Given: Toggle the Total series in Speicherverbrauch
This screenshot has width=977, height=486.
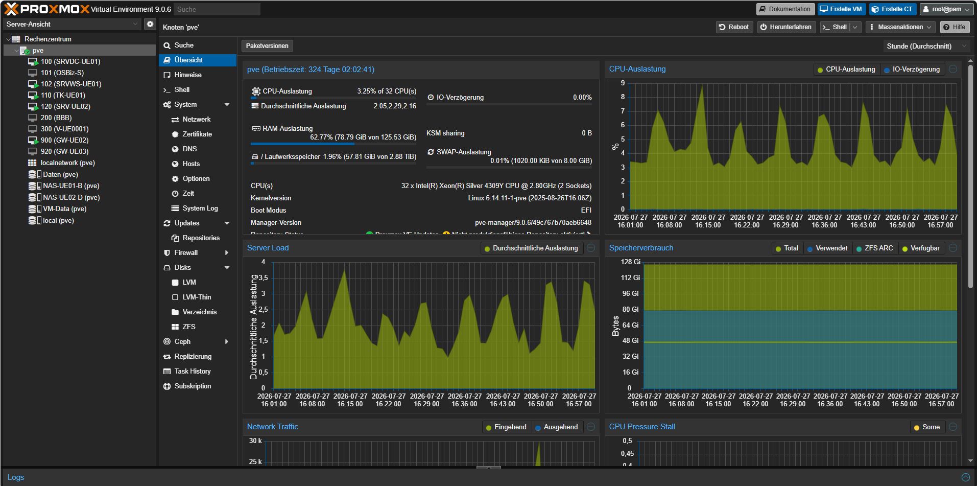Looking at the screenshot, I should coord(787,248).
